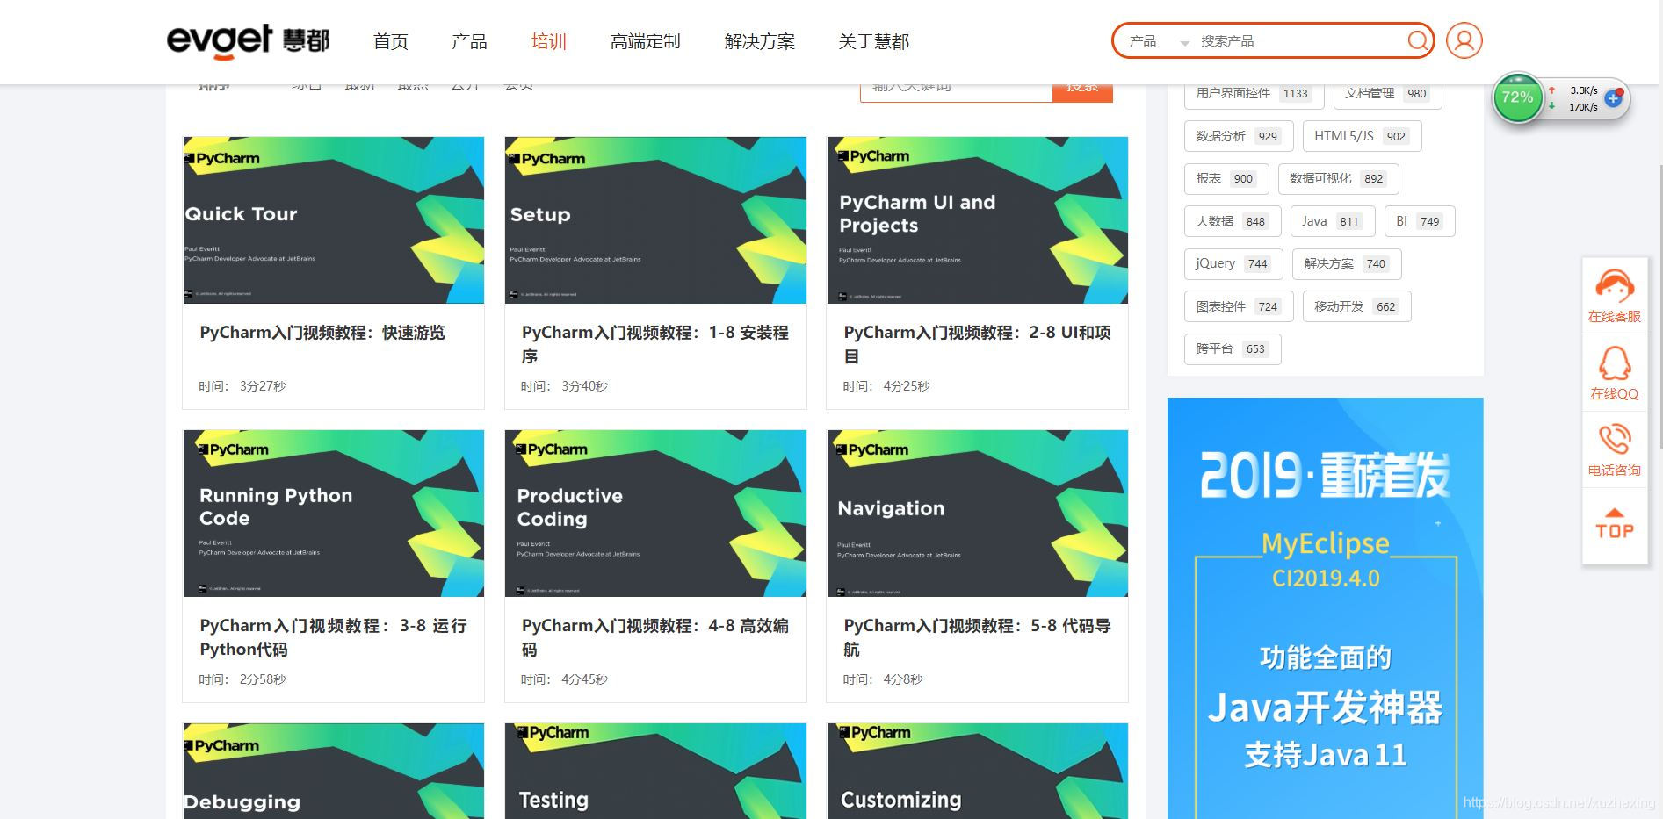
Task: Select the BI 749 tag
Action: [1419, 221]
